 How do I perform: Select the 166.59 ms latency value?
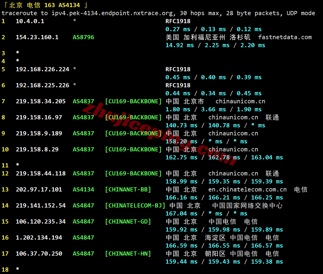coord(182,246)
